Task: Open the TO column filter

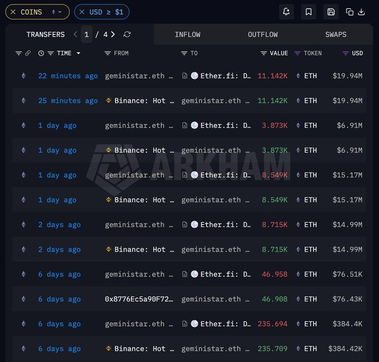Action: (x=184, y=53)
